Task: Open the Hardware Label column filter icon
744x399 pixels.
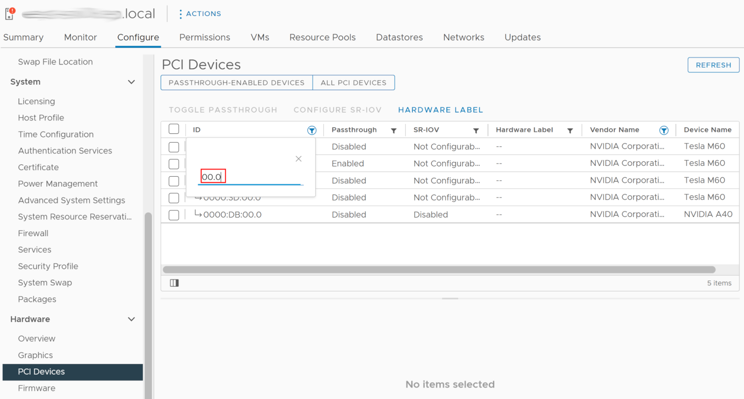Action: (570, 130)
